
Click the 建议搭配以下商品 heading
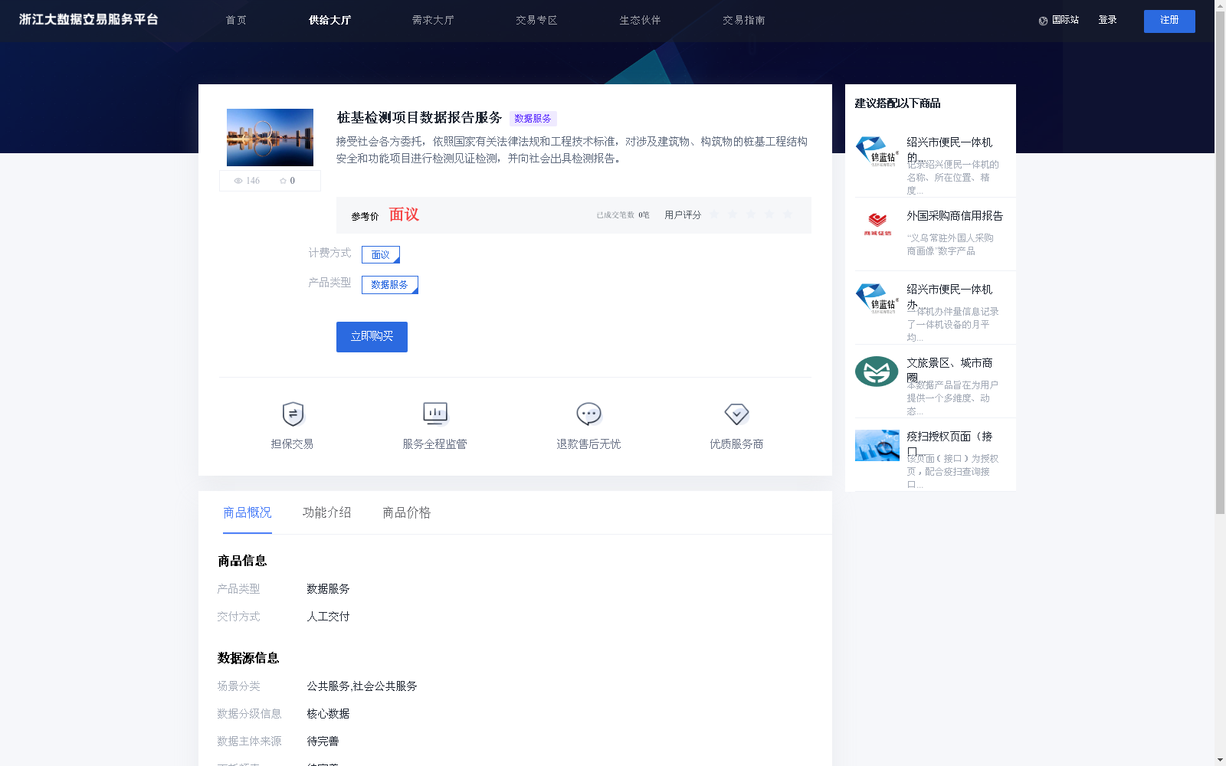coord(897,103)
